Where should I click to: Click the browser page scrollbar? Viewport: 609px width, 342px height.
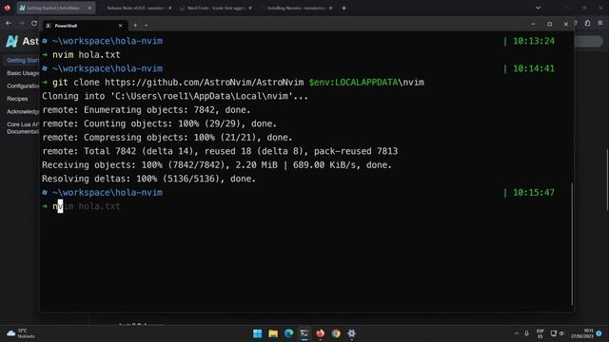click(607, 180)
